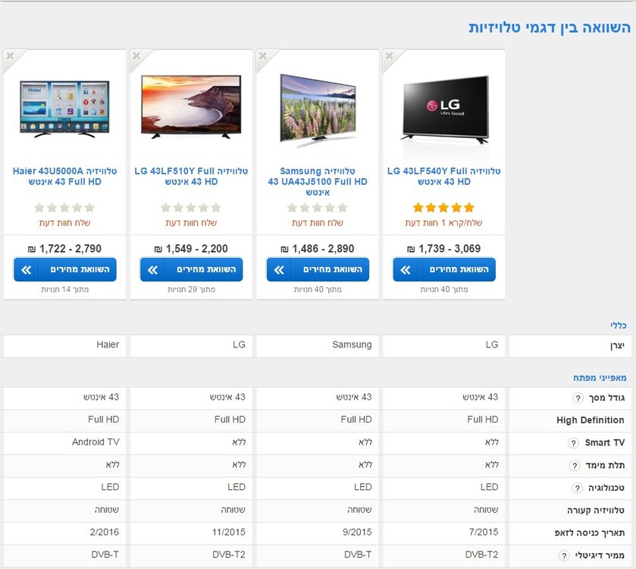This screenshot has height=569, width=636.
Task: Open help icon next to גודל מסך
Action: click(x=578, y=398)
